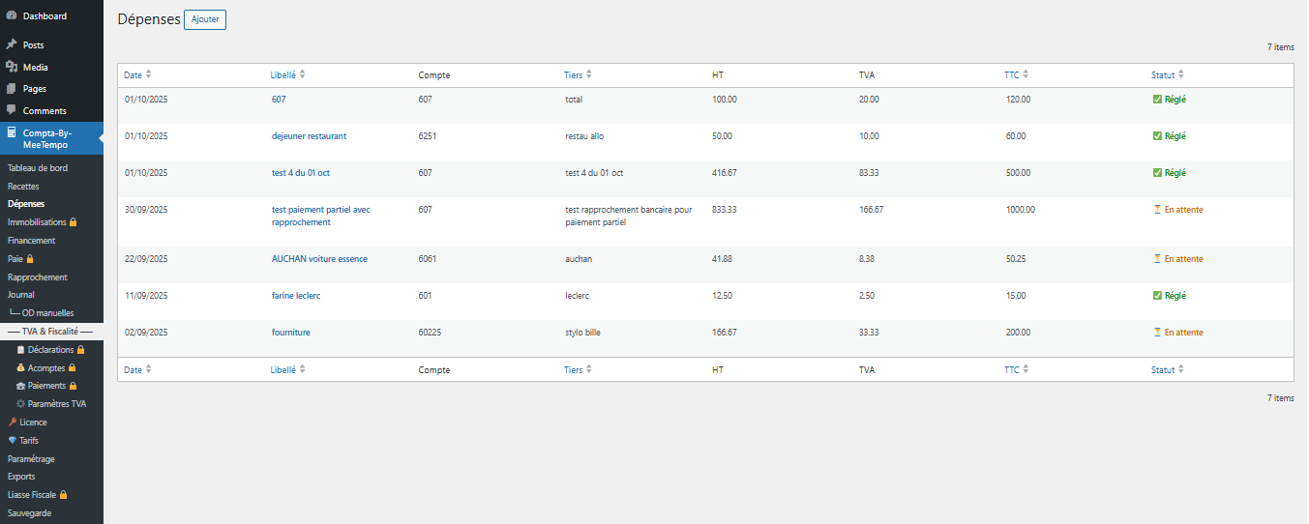Viewport: 1309px width, 524px height.
Task: Open Recettes in the sidebar menu
Action: [x=23, y=186]
